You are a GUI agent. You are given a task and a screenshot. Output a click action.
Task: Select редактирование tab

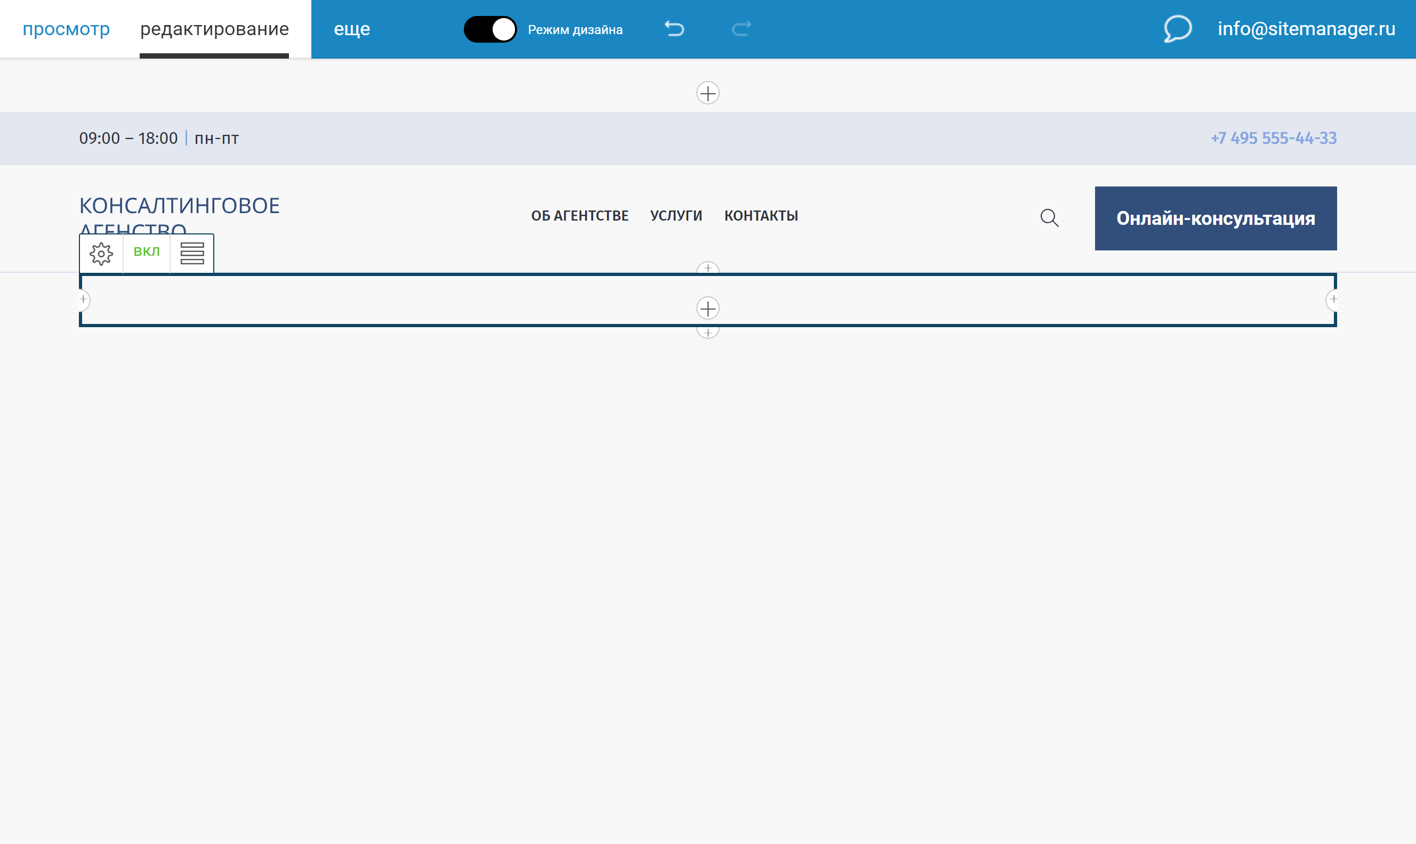coord(214,28)
